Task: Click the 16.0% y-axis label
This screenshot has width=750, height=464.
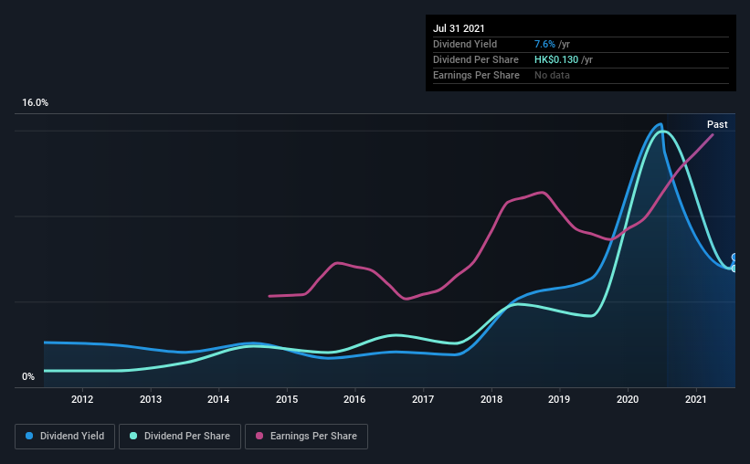Action: pyautogui.click(x=36, y=103)
